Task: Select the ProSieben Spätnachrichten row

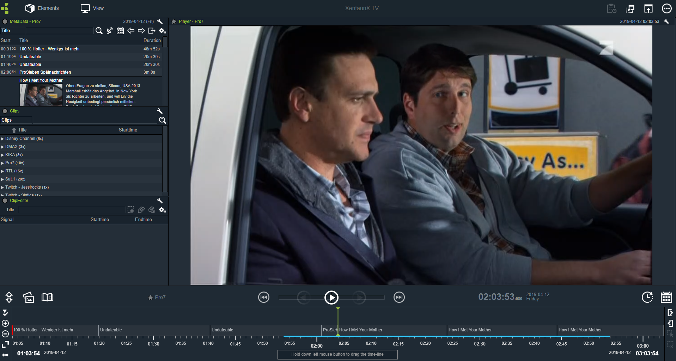Action: pos(81,72)
